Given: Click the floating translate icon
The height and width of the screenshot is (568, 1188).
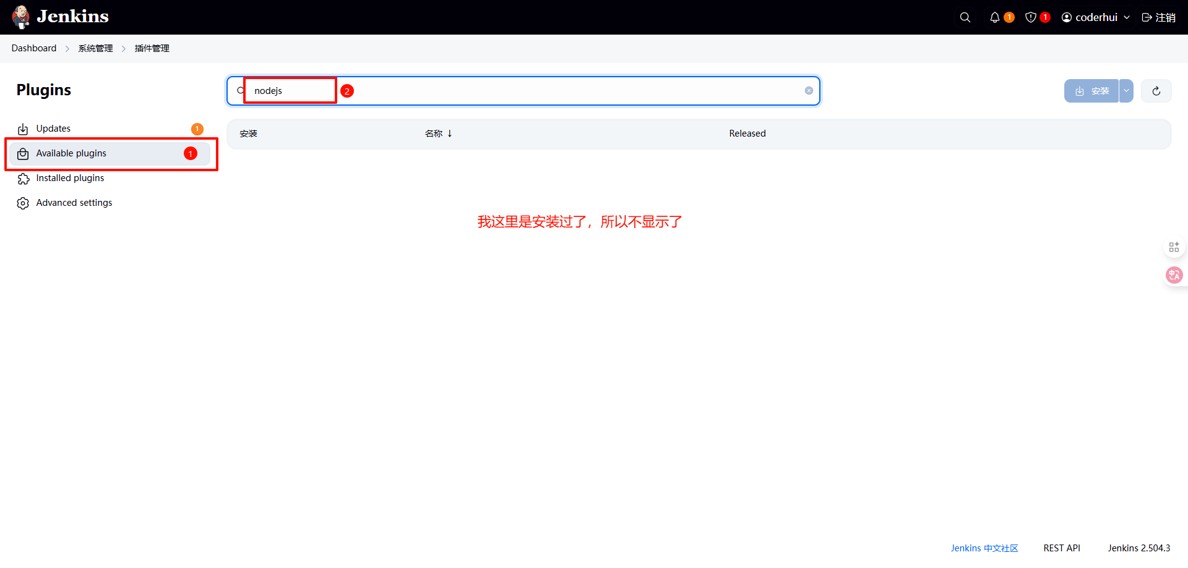Looking at the screenshot, I should [1174, 275].
